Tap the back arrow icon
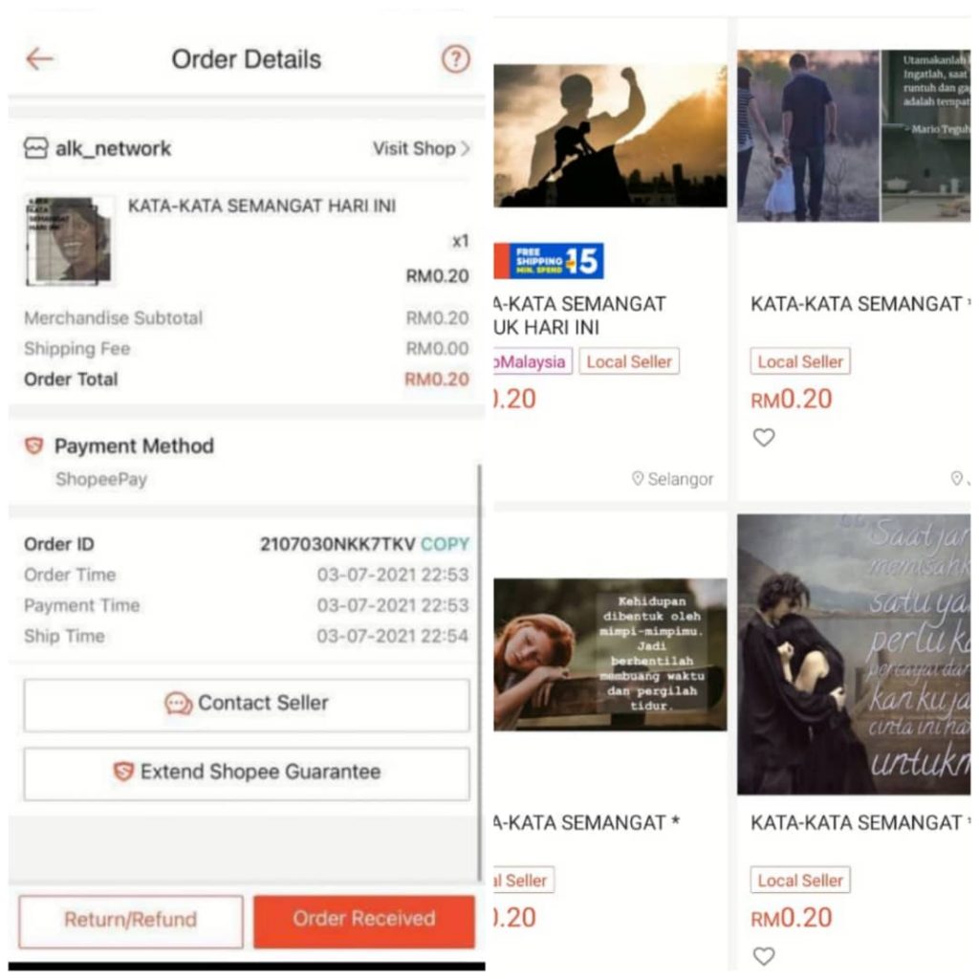This screenshot has width=979, height=979. (39, 59)
